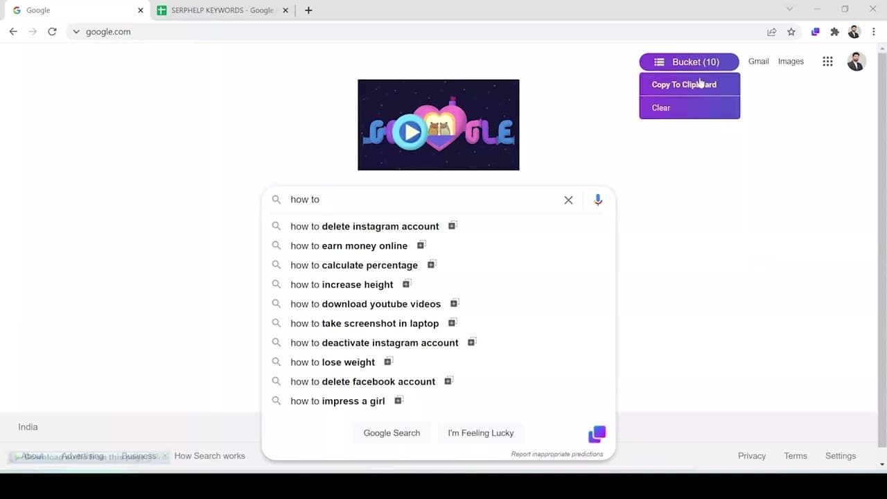Add 'impress a girl' suggestion to bucket
887x499 pixels.
[x=398, y=401]
